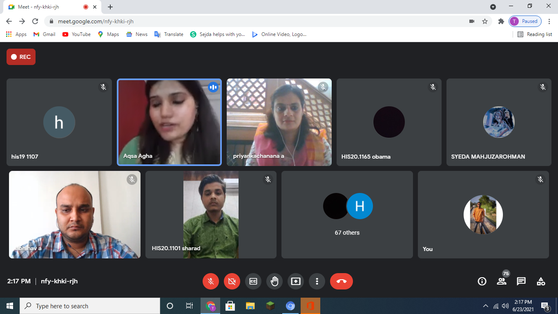Expand the hidden system tray icons
This screenshot has height=314, width=558.
coord(485,306)
